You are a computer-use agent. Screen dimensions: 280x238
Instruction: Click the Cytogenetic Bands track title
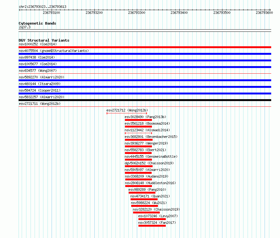(x=37, y=23)
